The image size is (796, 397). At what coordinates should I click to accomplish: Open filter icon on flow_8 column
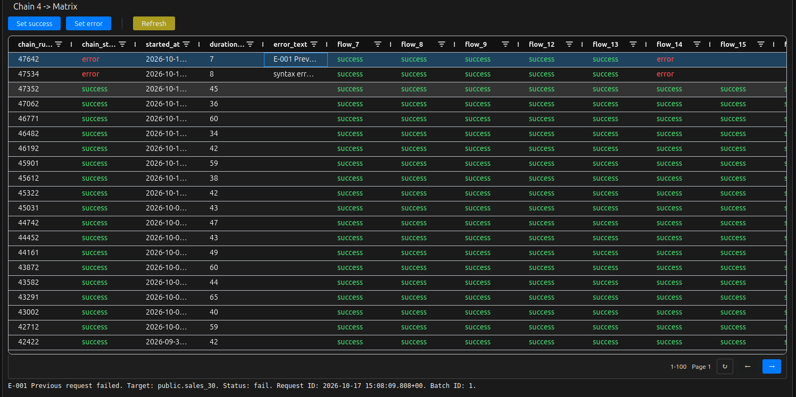pos(442,44)
